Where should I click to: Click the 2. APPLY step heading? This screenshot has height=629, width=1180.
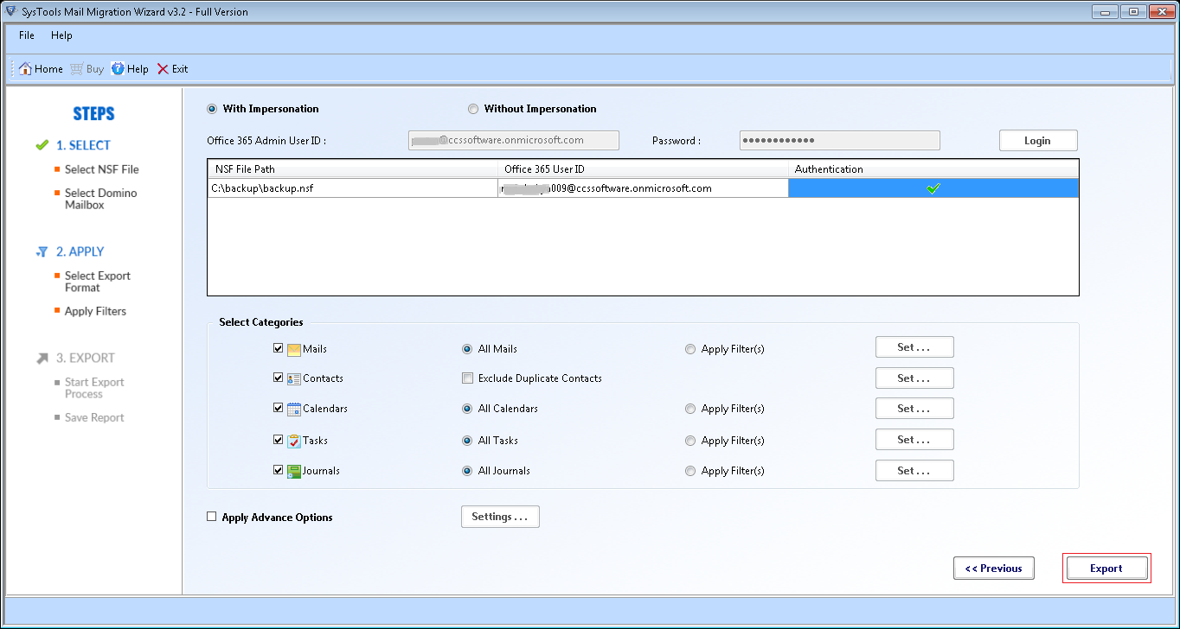(x=80, y=252)
